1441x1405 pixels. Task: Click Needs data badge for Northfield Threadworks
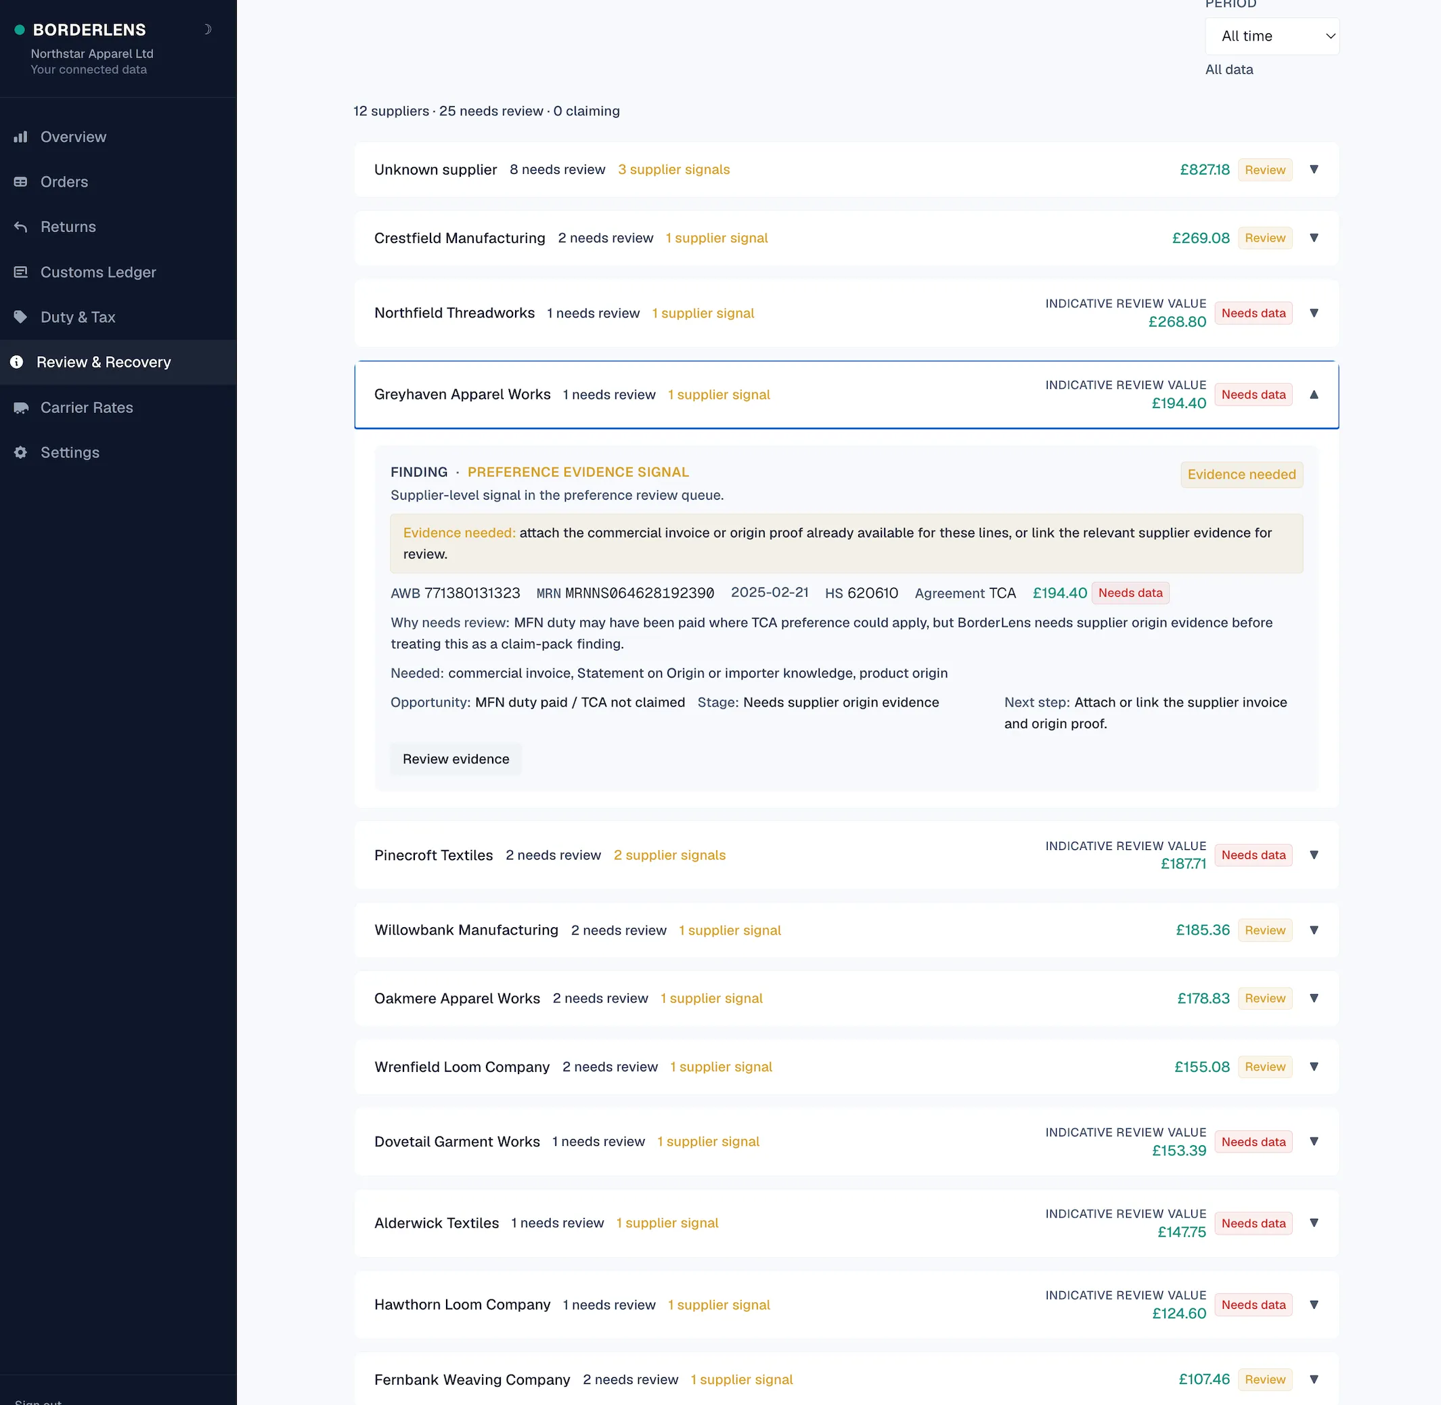pyautogui.click(x=1253, y=313)
